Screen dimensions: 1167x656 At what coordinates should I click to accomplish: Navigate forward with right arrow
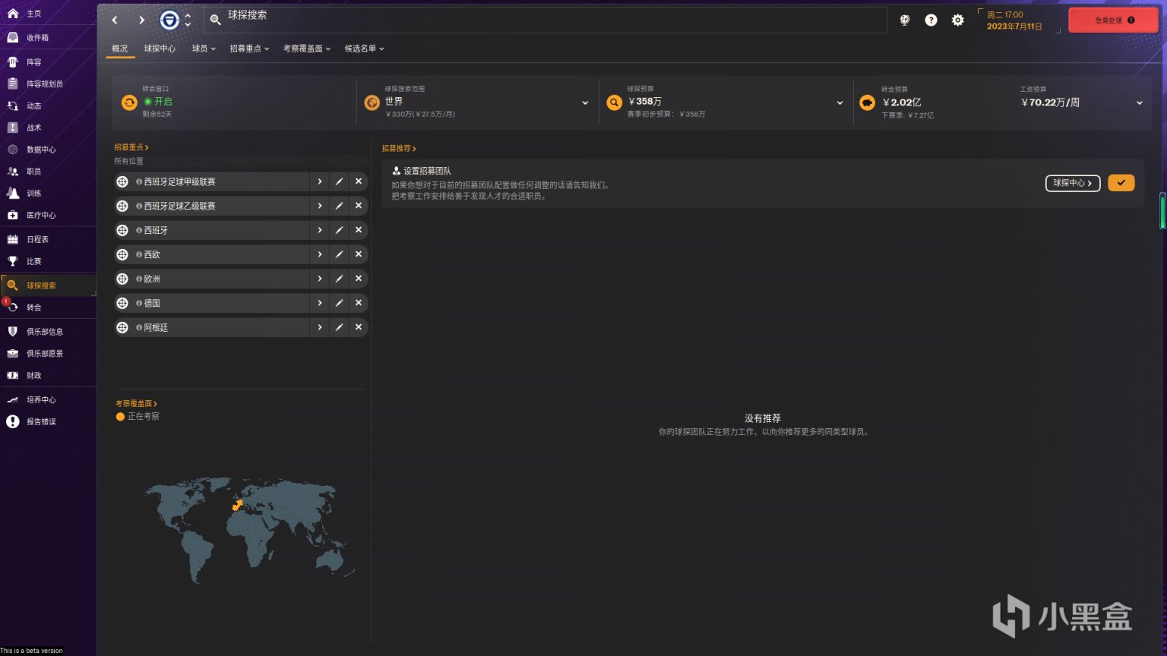click(x=141, y=20)
